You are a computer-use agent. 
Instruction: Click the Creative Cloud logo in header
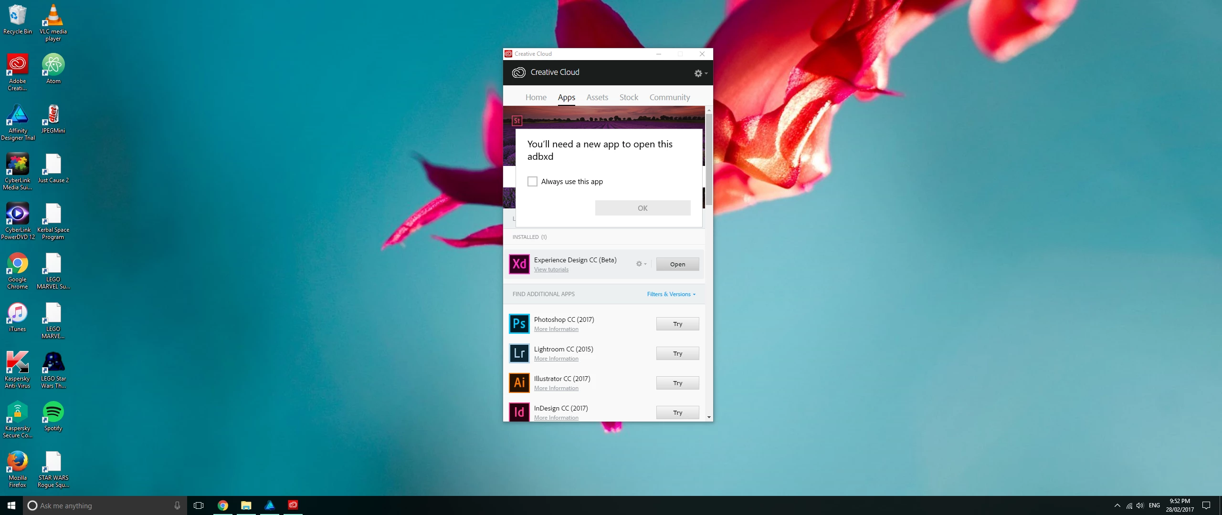(x=518, y=72)
